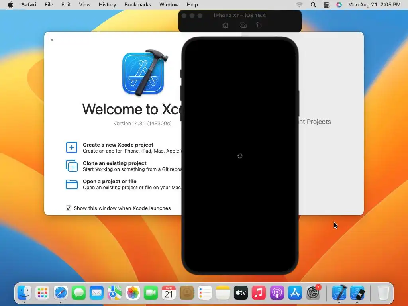Viewport: 408px width, 306px height.
Task: Open Finder from the Dock
Action: tap(24, 293)
